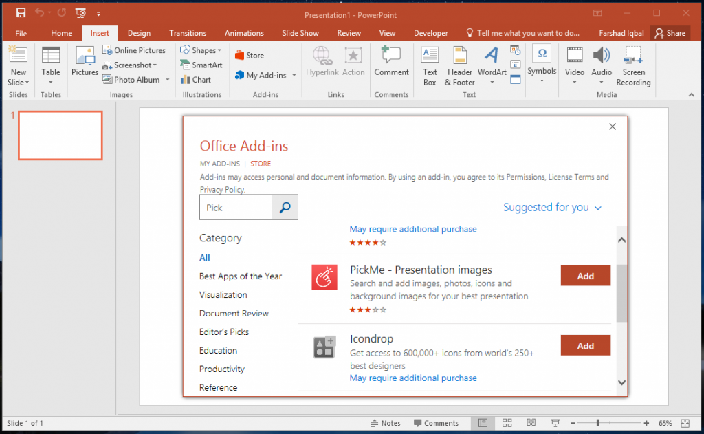Start the slide show from the quick access toolbar
The width and height of the screenshot is (704, 434).
[x=81, y=13]
